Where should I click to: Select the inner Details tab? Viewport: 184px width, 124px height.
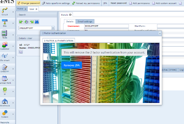pyautogui.click(x=70, y=22)
